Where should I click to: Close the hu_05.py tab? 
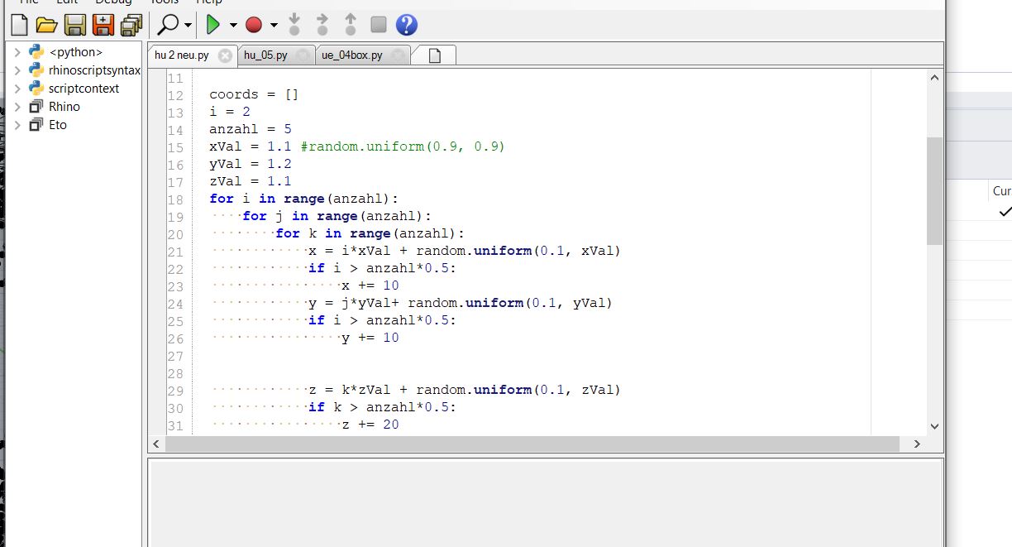[x=303, y=55]
